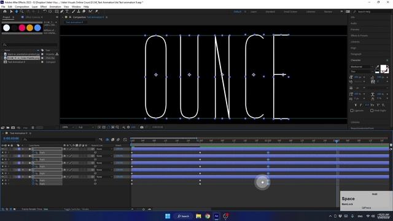Open the Effects & Presets panel

359,36
